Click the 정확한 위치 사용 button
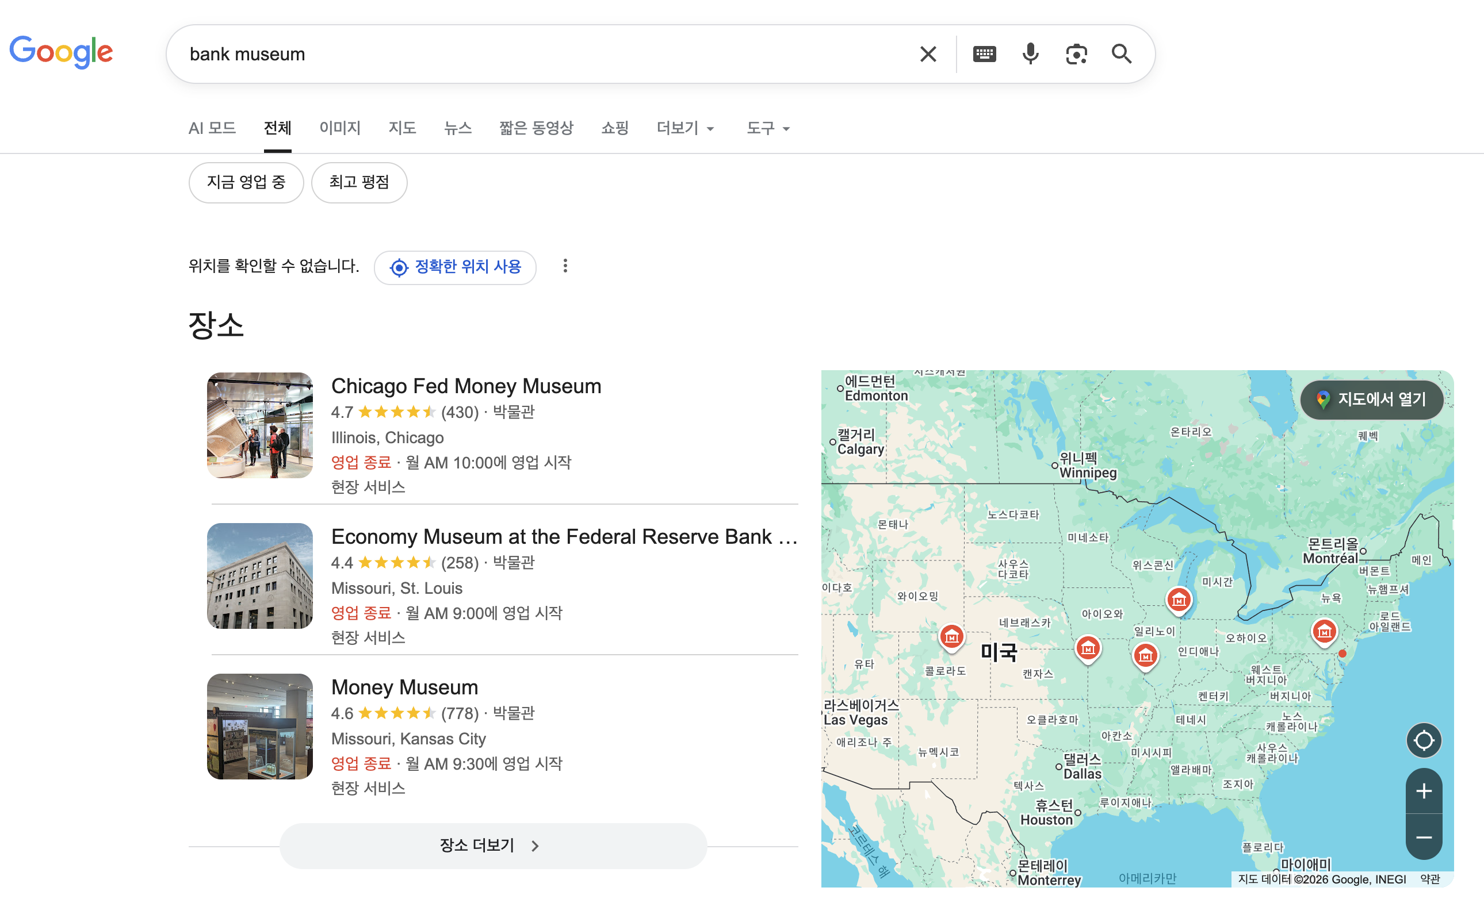1484x899 pixels. coord(456,267)
